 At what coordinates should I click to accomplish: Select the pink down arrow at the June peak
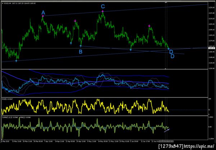(149, 26)
